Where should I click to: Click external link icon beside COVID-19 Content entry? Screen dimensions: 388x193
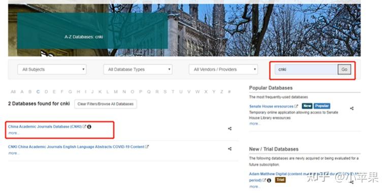click(147, 147)
